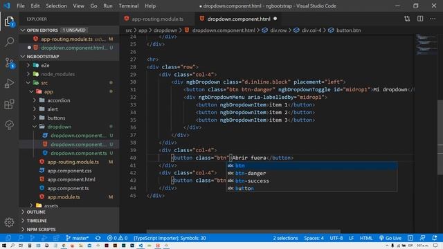Open the Terminal menu

point(129,6)
